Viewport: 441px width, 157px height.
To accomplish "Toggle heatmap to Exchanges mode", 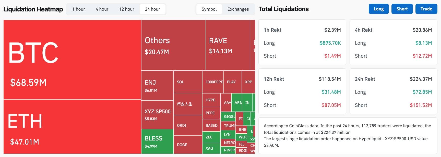I will click(x=238, y=9).
